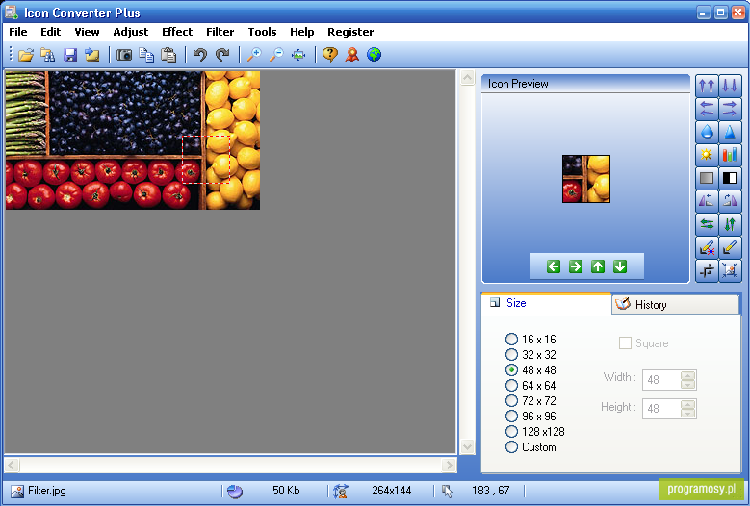The height and width of the screenshot is (506, 750).
Task: Apply the black and white tool
Action: tap(730, 178)
